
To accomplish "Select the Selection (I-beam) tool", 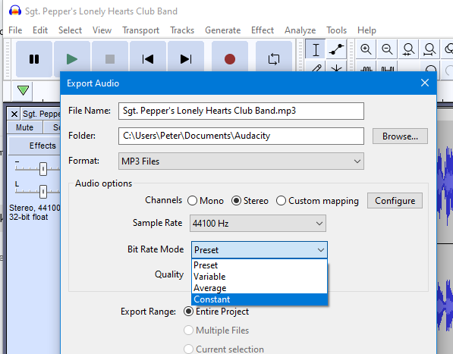I will (316, 49).
